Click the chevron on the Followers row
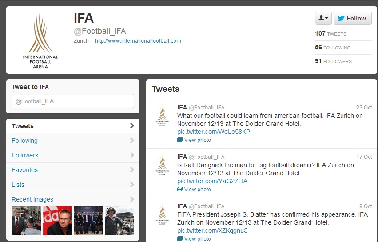This screenshot has height=242, width=378. coord(132,155)
